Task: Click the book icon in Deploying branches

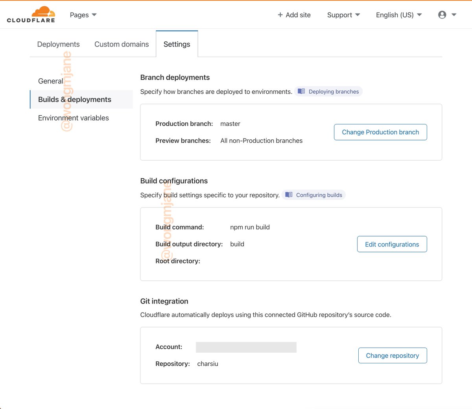Action: (301, 91)
